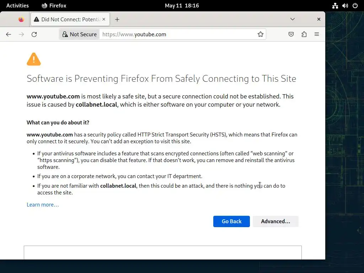Click the orange warning triangle icon

click(34, 59)
